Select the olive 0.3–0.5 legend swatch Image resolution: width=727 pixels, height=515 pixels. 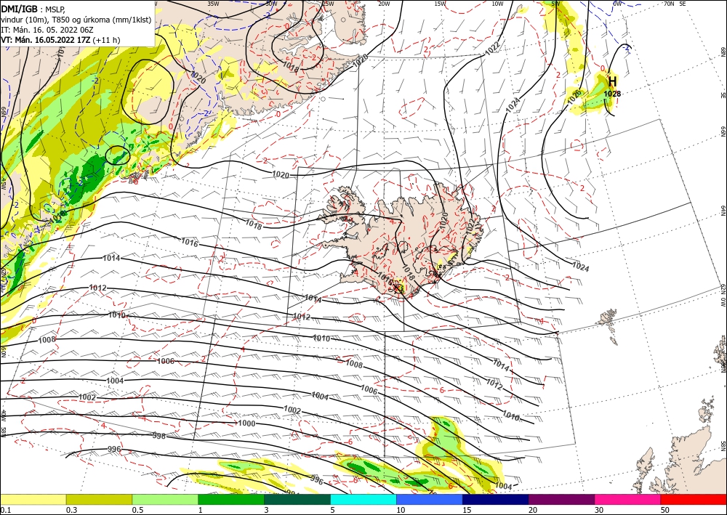99,499
